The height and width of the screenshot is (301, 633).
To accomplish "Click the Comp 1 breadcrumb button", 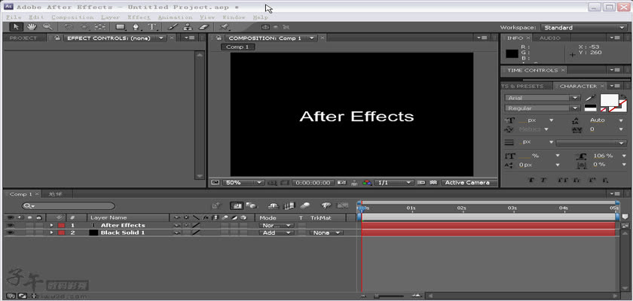I will [x=237, y=47].
